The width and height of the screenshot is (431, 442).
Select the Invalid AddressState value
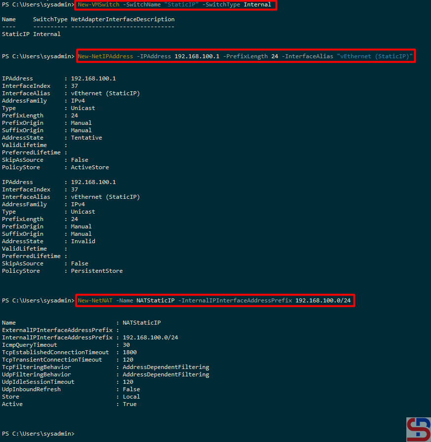pos(83,241)
